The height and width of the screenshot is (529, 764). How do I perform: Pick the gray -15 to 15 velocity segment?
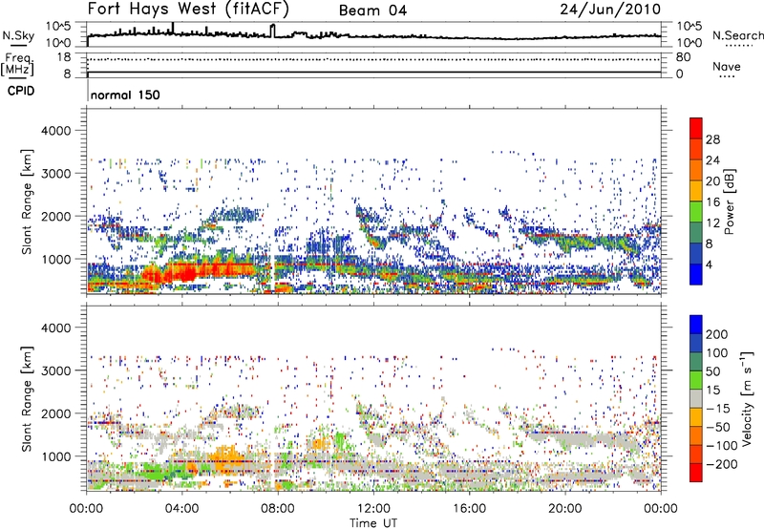coord(696,398)
